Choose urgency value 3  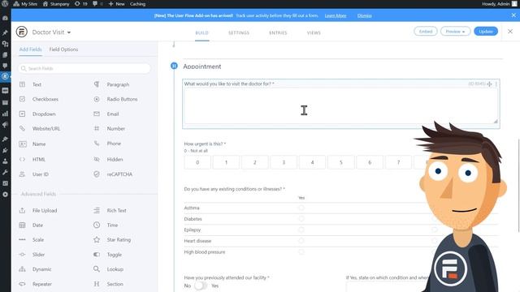[x=284, y=162]
